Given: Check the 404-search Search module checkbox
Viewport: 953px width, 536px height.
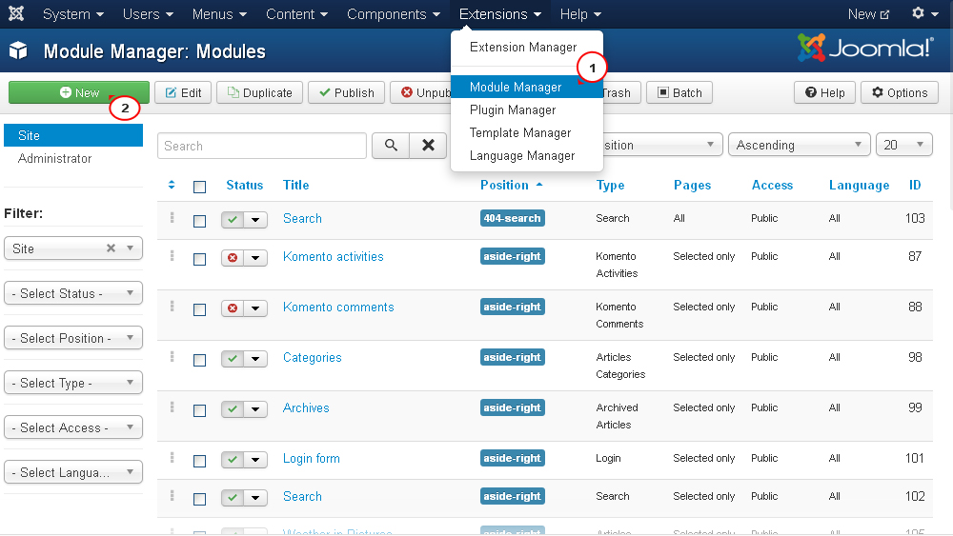Looking at the screenshot, I should (199, 222).
